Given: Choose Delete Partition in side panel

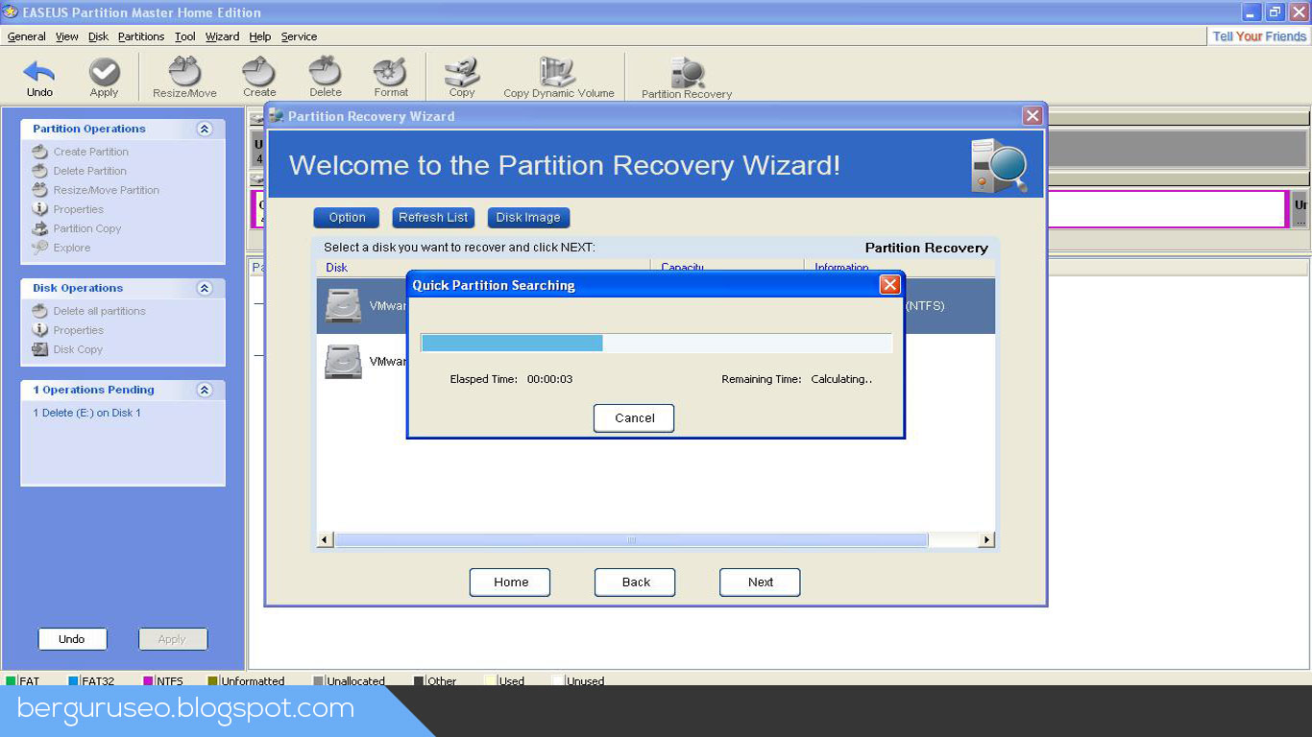Looking at the screenshot, I should coord(89,171).
